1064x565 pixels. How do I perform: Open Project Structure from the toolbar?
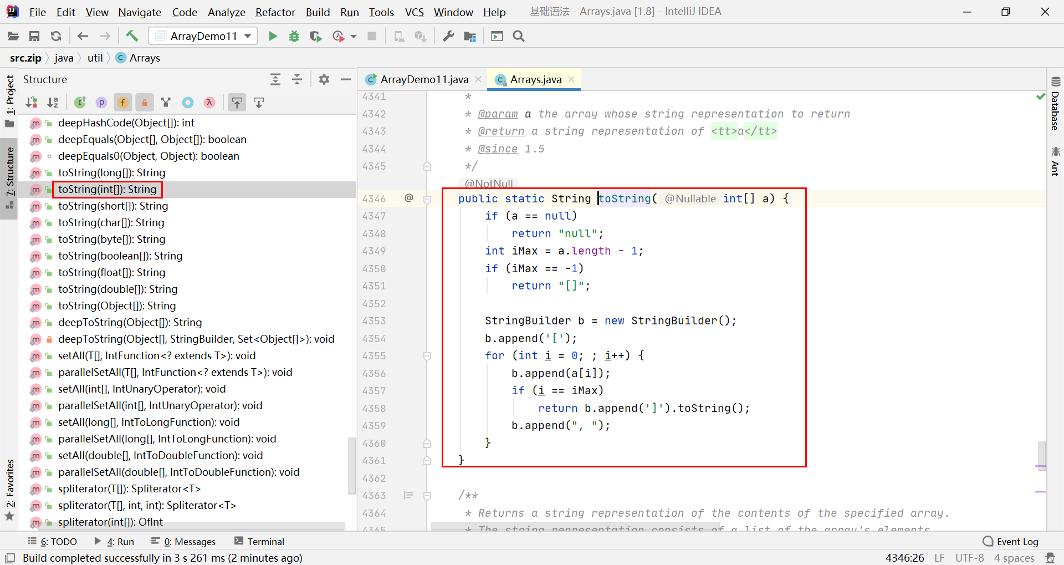(470, 37)
